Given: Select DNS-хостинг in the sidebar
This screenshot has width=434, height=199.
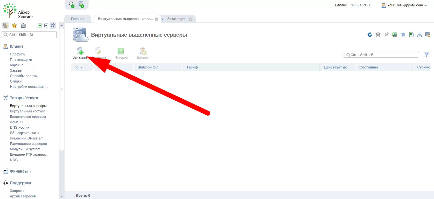Looking at the screenshot, I should (x=20, y=127).
